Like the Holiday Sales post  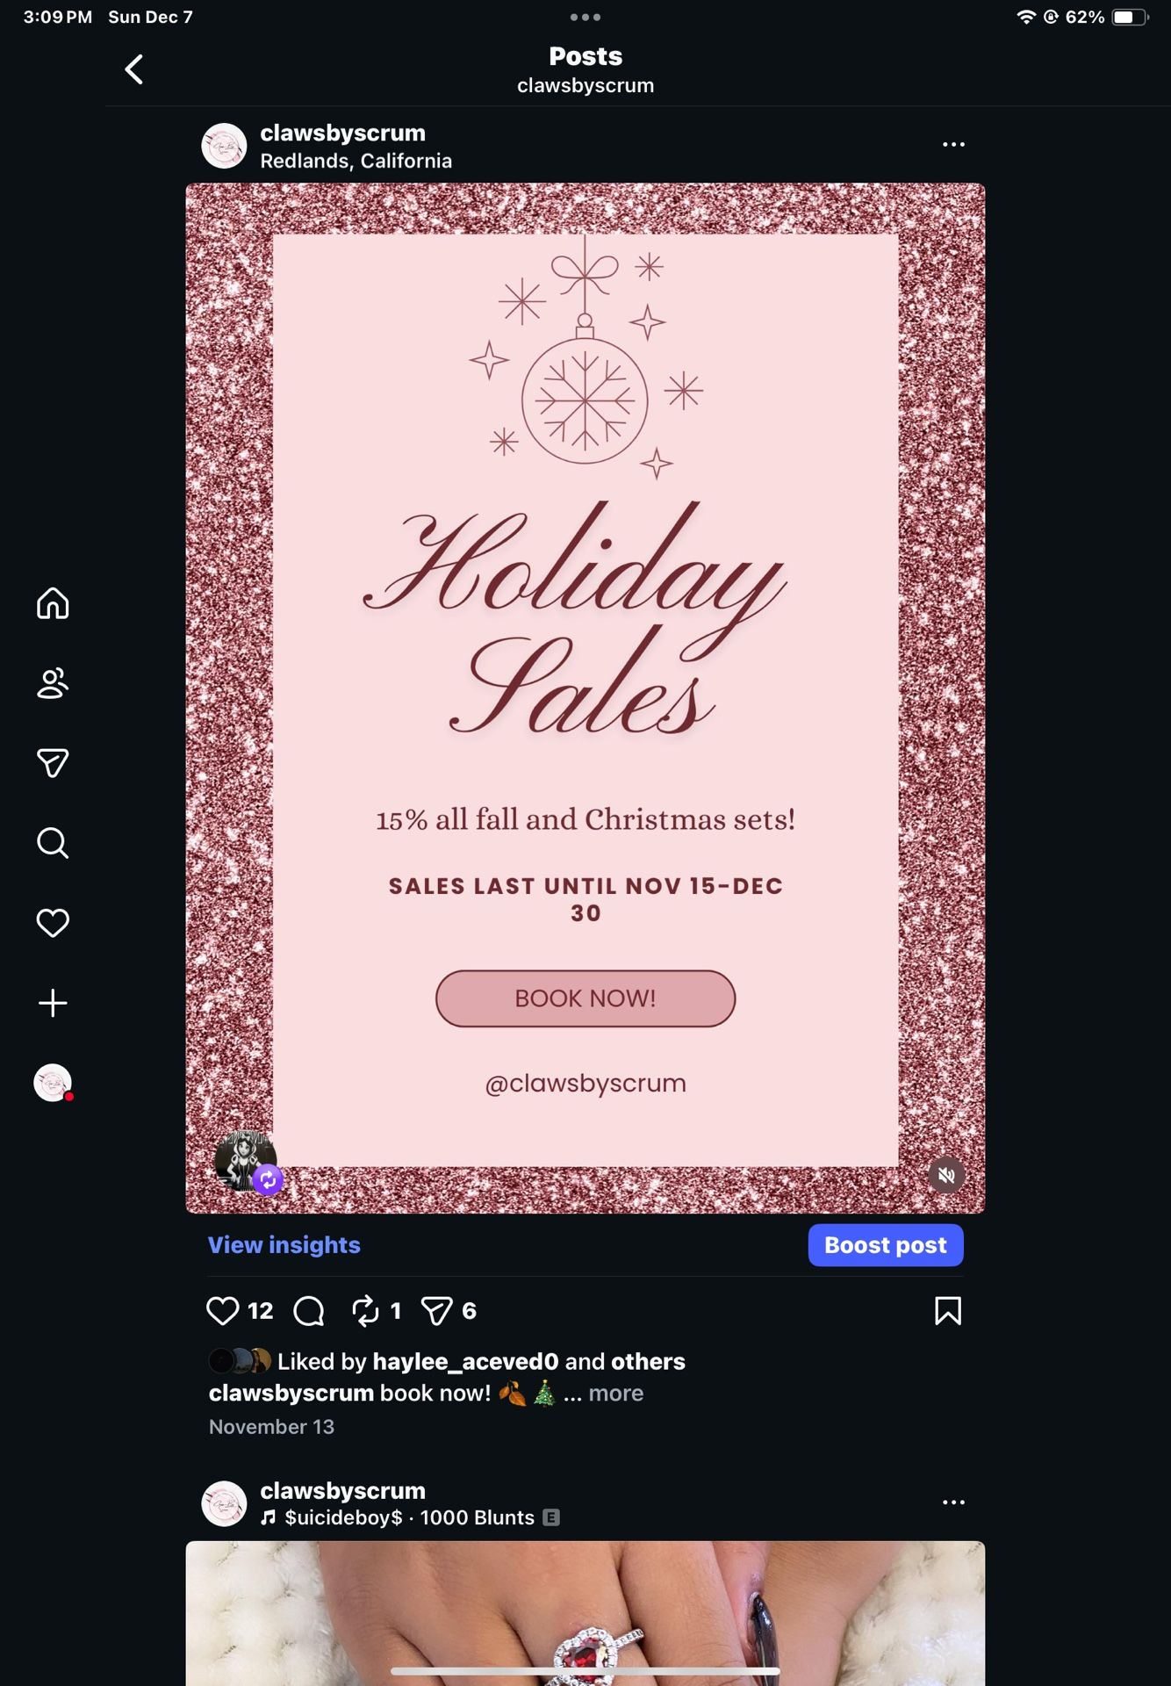click(222, 1311)
